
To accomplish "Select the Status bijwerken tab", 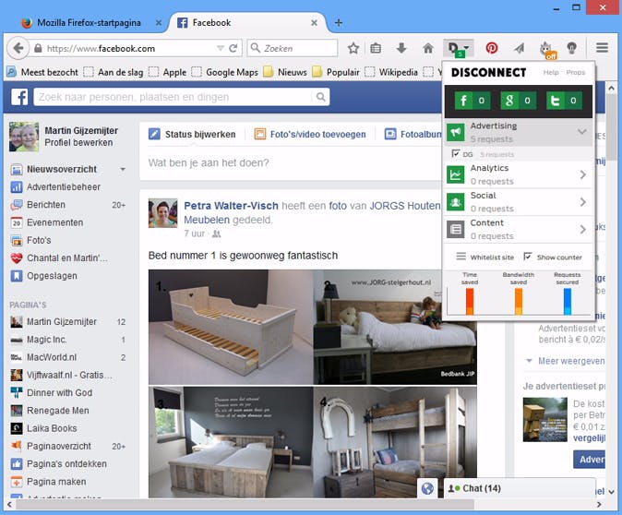I will 192,135.
